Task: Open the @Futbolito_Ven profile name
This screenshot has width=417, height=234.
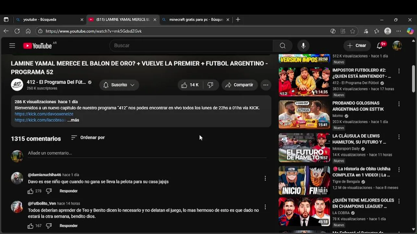Action: tap(42, 203)
